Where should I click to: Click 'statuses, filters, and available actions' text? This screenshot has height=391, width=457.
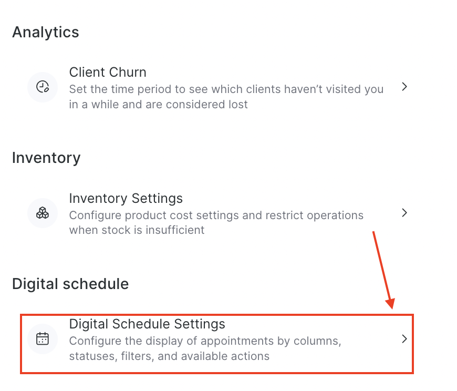pos(169,356)
